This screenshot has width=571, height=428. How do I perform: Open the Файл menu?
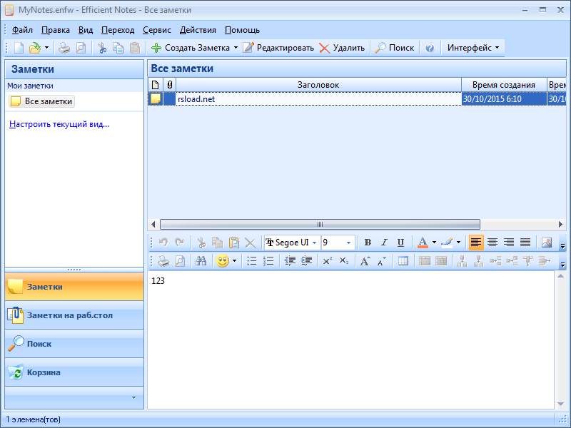(x=22, y=30)
